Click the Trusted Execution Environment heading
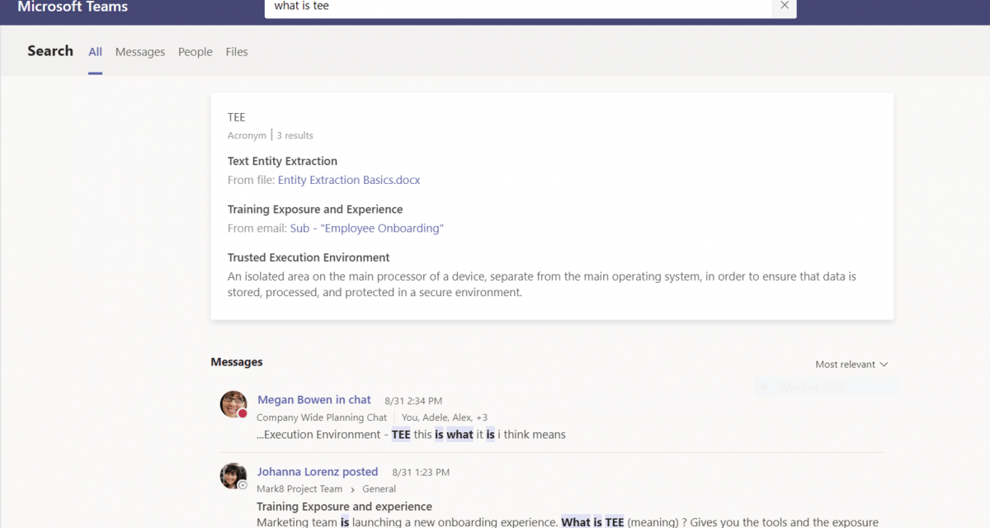 [309, 258]
